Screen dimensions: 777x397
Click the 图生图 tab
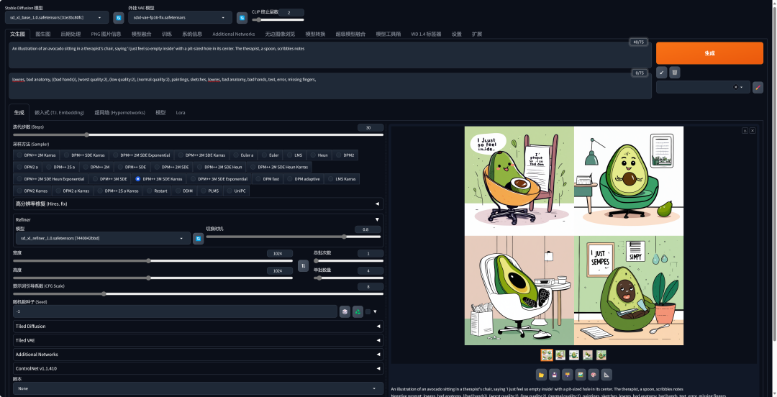tap(43, 34)
